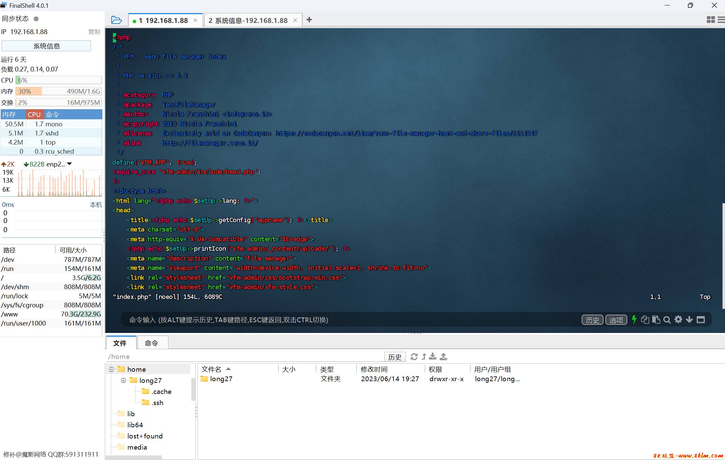Select .cache folder in tree

point(157,392)
